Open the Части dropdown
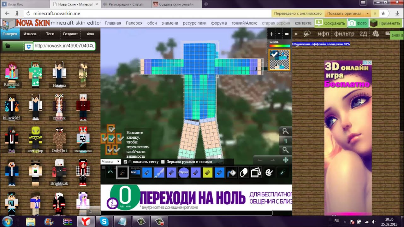Image resolution: width=404 pixels, height=227 pixels. point(111,161)
